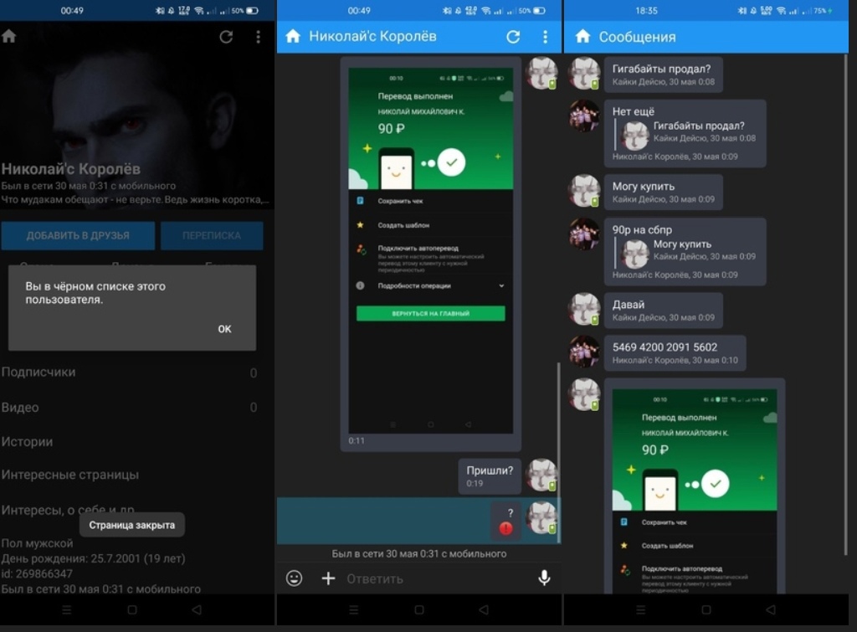Image resolution: width=857 pixels, height=632 pixels.
Task: Expand Подробности операции chevron in receipt
Action: [x=501, y=285]
